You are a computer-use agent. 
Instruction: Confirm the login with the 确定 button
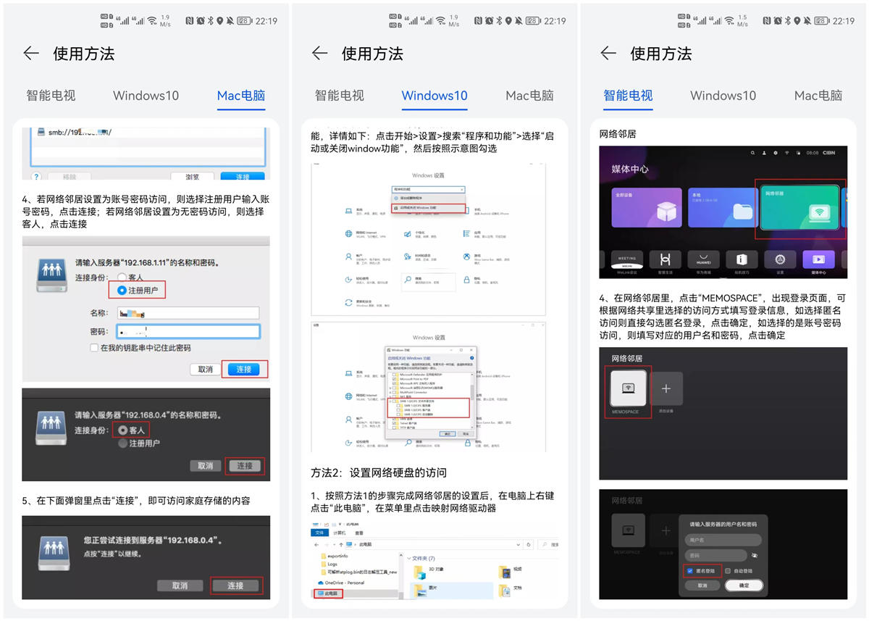click(x=746, y=585)
